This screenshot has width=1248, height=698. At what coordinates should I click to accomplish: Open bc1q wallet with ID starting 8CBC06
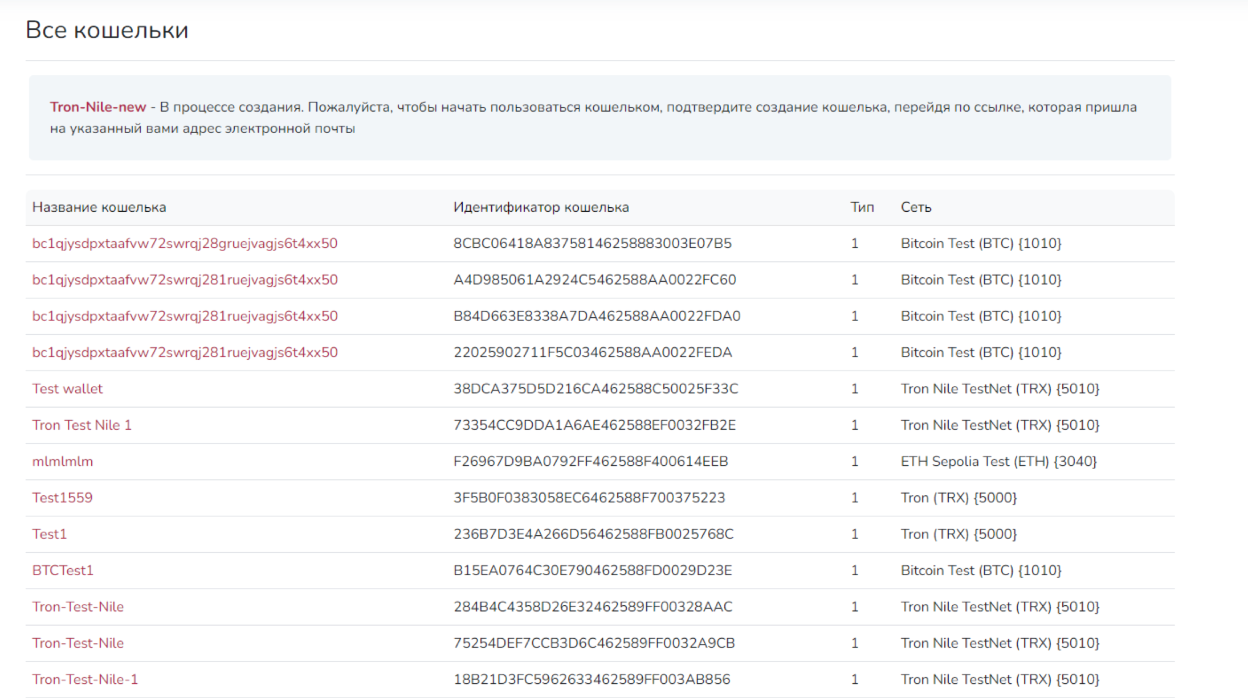185,244
